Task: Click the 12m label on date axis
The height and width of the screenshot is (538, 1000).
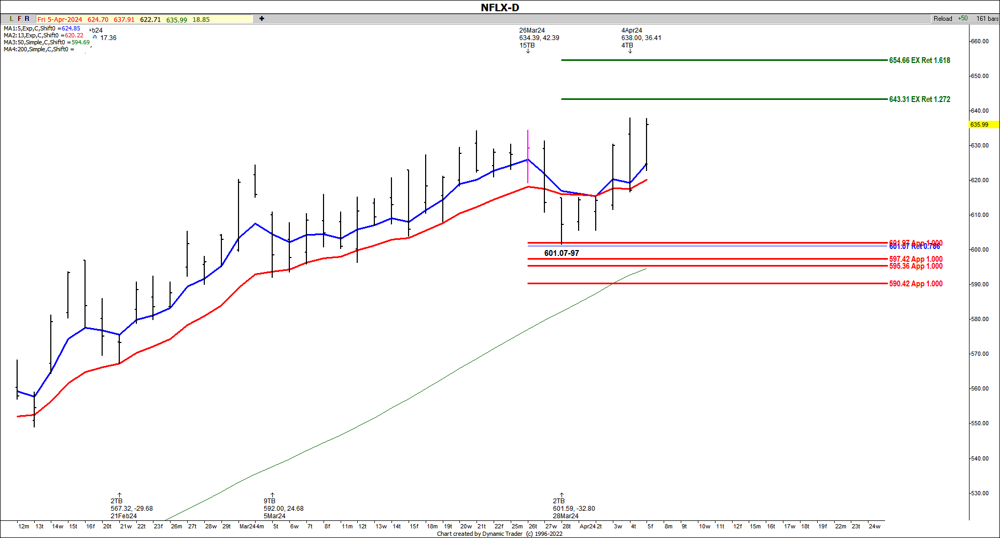Action: (24, 526)
